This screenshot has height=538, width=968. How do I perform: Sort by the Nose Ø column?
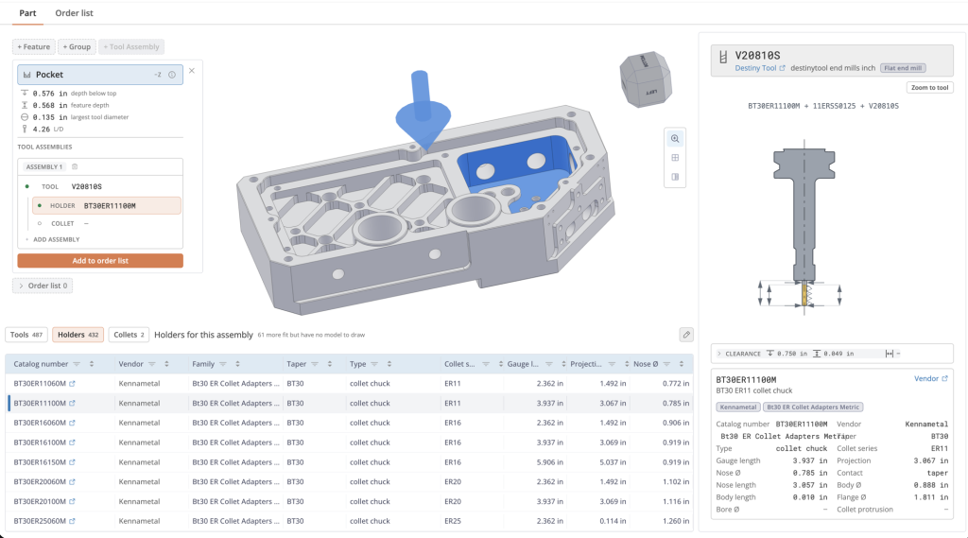pyautogui.click(x=682, y=364)
